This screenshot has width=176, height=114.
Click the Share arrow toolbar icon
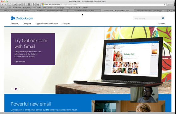[x=15, y=4]
